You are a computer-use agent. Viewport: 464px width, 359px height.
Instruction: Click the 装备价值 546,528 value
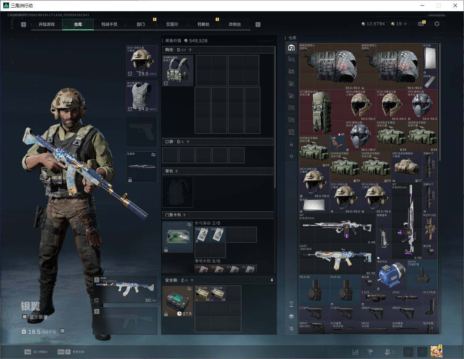pyautogui.click(x=186, y=41)
